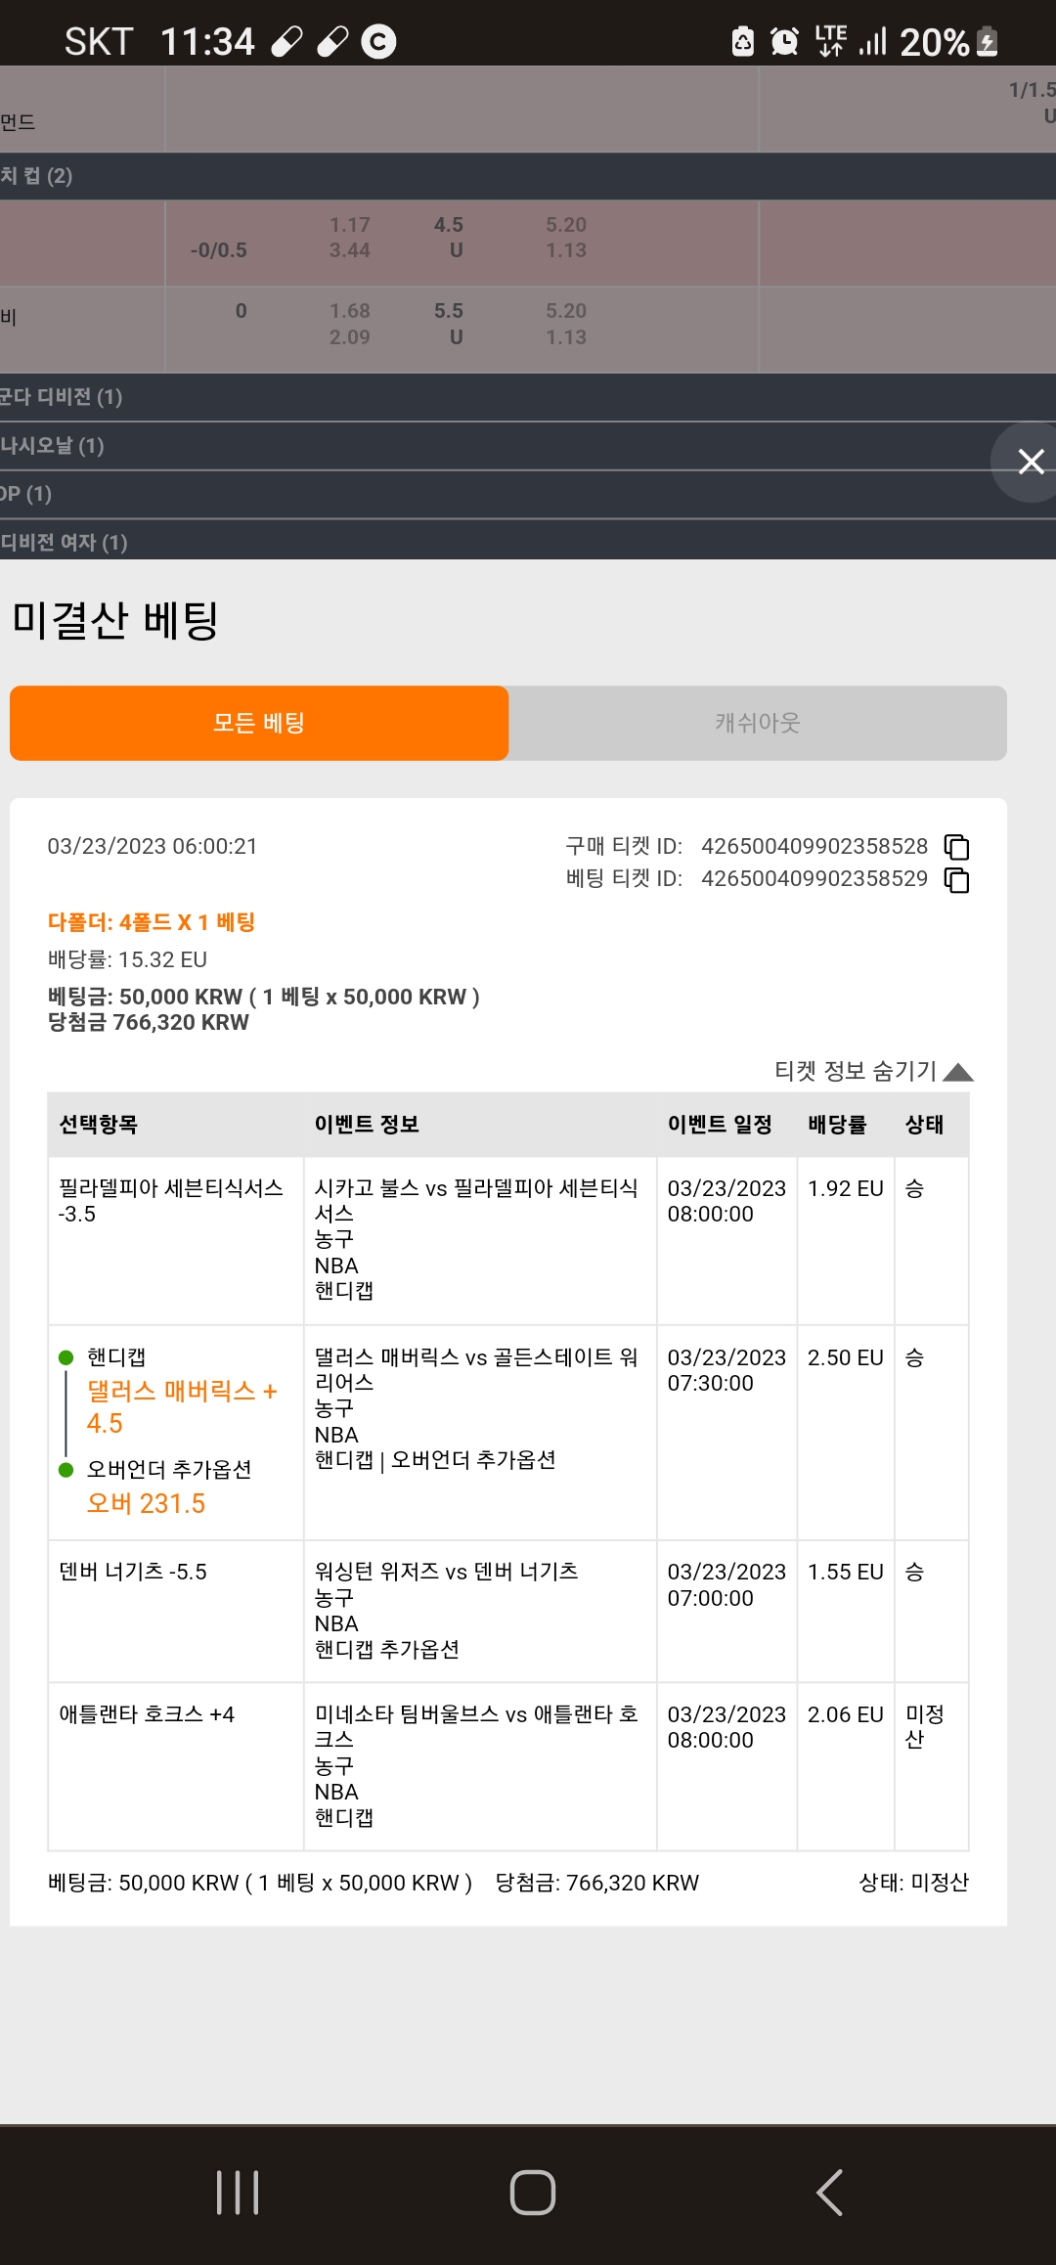Expand the 군다 디비전 (1) league row
The width and height of the screenshot is (1056, 2265).
click(x=528, y=397)
